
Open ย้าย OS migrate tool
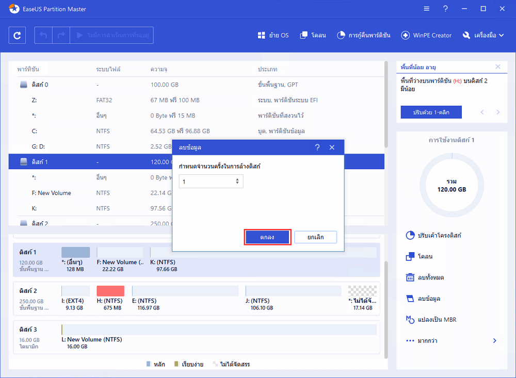click(273, 35)
